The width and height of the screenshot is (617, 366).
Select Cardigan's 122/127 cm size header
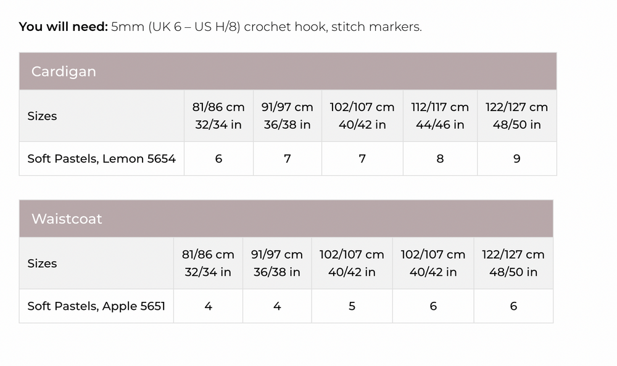point(516,115)
